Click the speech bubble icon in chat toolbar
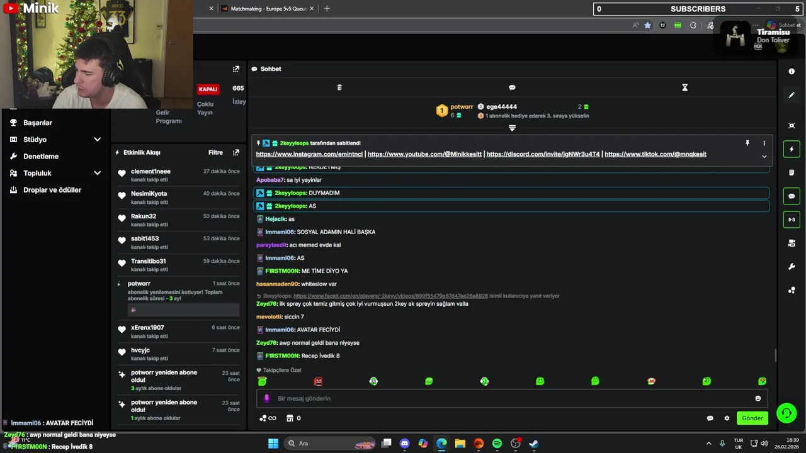The width and height of the screenshot is (806, 453). point(512,87)
